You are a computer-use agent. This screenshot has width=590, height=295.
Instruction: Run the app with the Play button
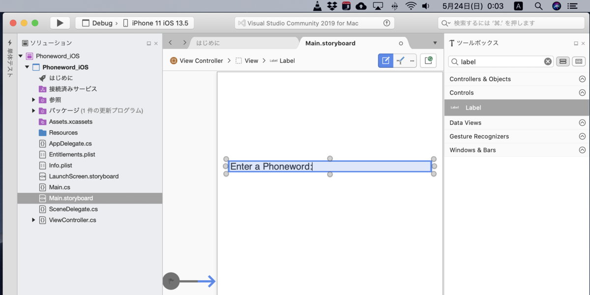pyautogui.click(x=60, y=23)
